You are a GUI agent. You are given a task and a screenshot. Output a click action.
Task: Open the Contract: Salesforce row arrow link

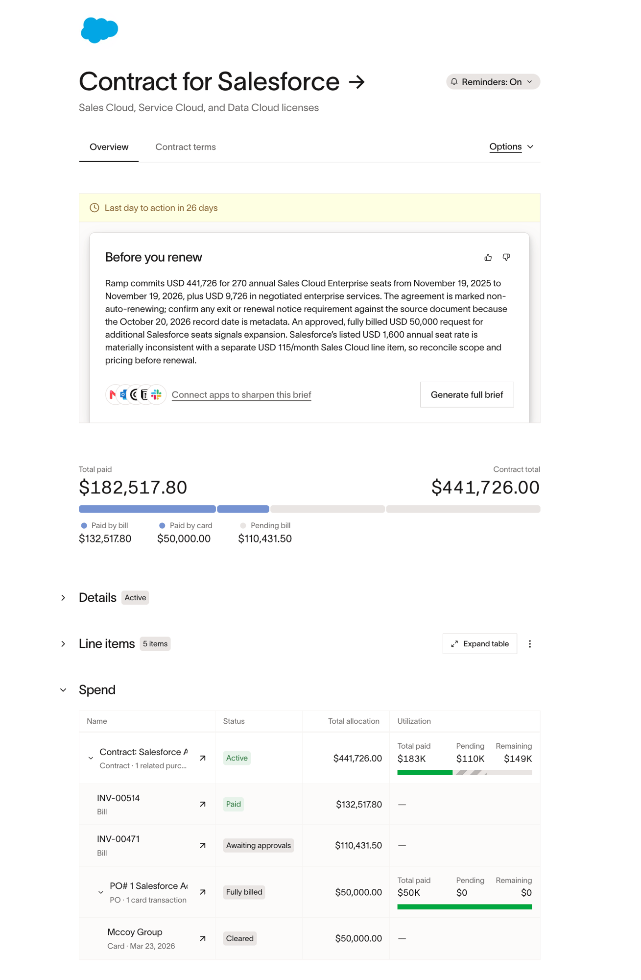click(203, 758)
